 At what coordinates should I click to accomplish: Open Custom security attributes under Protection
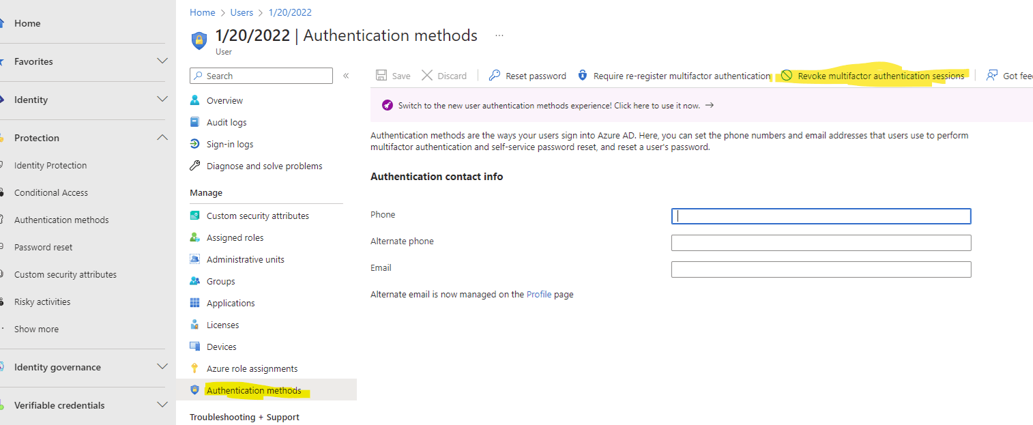[x=66, y=274]
